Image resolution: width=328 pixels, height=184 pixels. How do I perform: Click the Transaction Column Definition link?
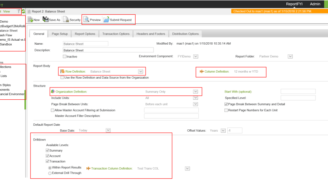[x=112, y=168]
